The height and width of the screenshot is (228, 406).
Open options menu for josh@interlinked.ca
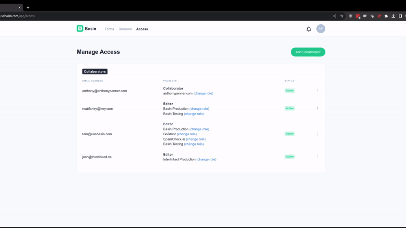point(318,157)
